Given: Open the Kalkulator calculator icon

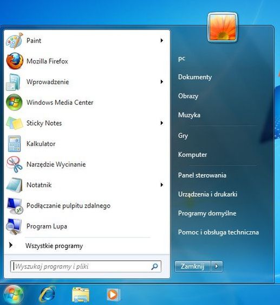Looking at the screenshot, I should pyautogui.click(x=14, y=144).
